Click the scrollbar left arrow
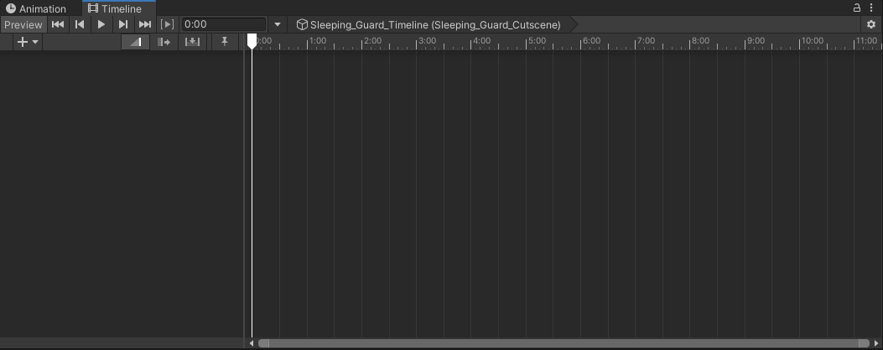This screenshot has height=350, width=883. [x=252, y=343]
